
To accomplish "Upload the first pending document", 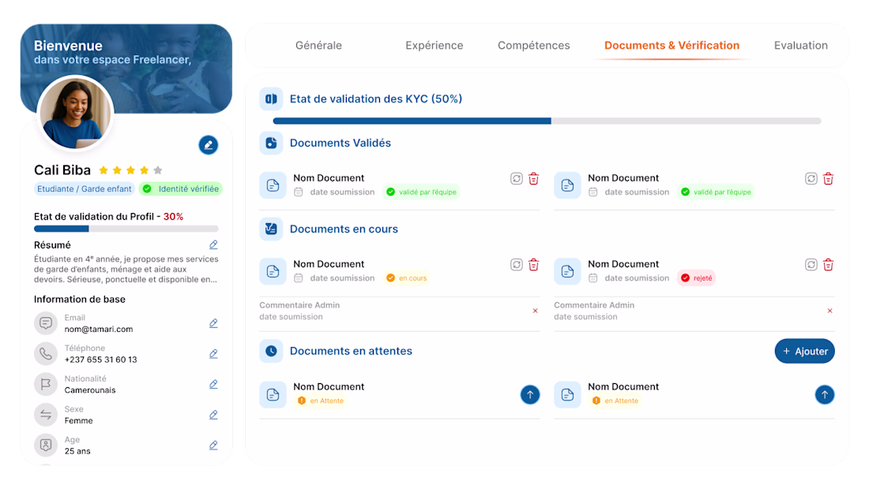I will tap(530, 394).
